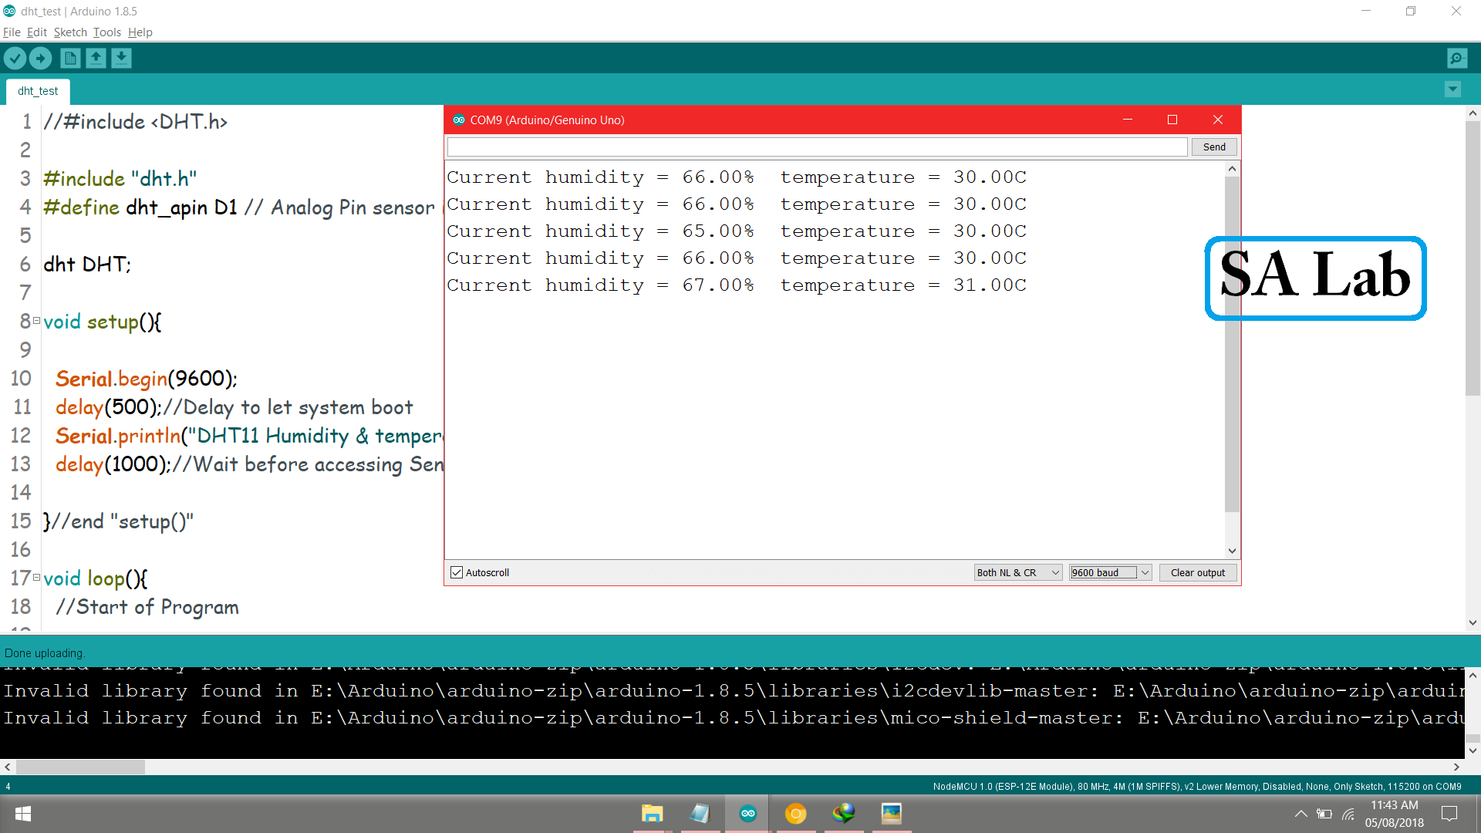Open the line ending dropdown showing Both NL & CR

[1017, 572]
